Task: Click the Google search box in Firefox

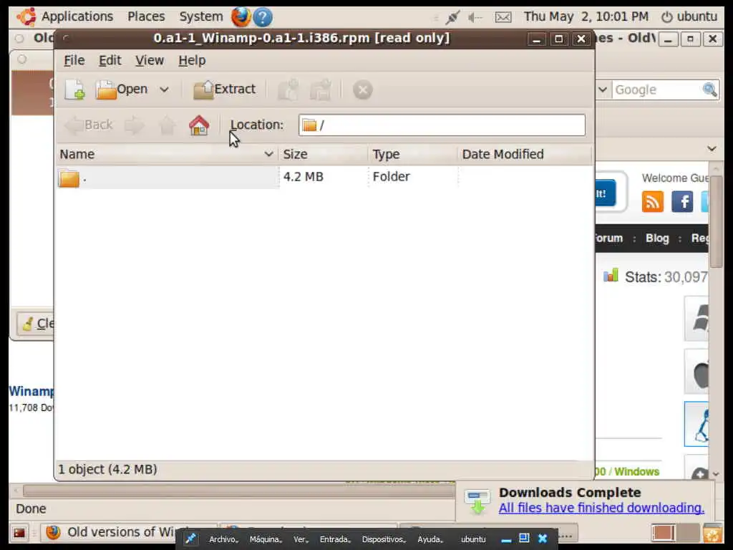Action: coord(657,90)
